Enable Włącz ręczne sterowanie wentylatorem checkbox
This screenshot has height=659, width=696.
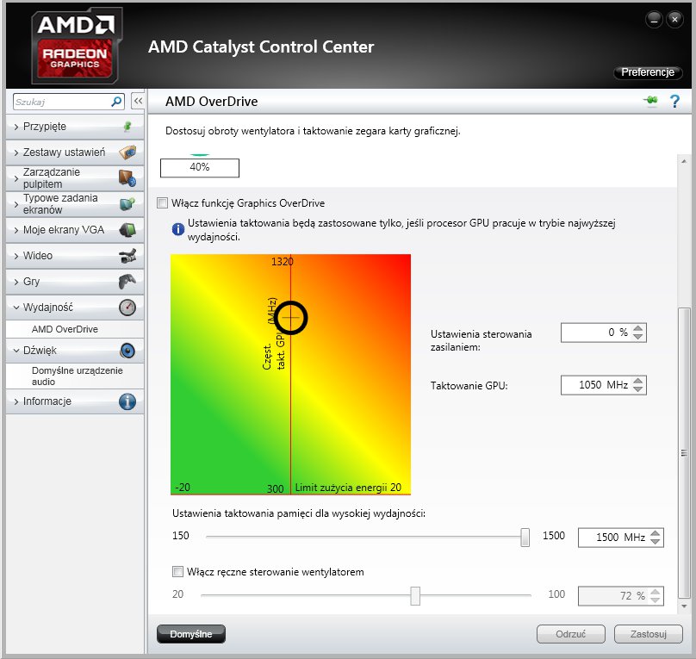click(x=177, y=572)
